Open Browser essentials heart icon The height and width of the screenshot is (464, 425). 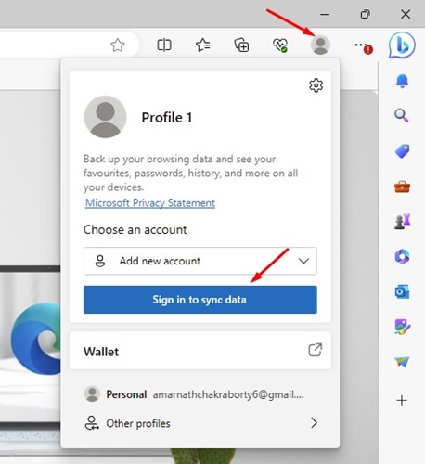pos(280,45)
